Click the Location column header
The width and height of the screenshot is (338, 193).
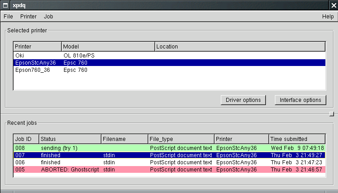pyautogui.click(x=240, y=47)
